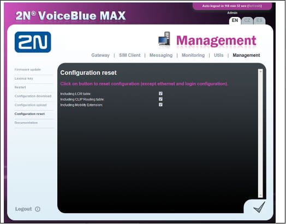Click the 'Admin' user label
Screen dimensions: 286x224
pyautogui.click(x=233, y=13)
